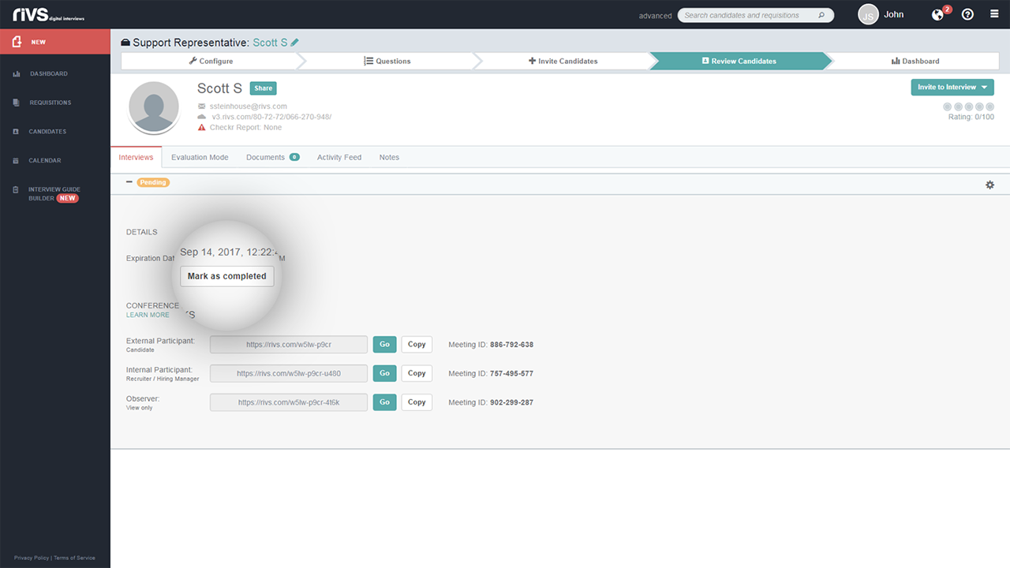Click the Candidates sidebar icon
This screenshot has width=1010, height=568.
pos(17,132)
